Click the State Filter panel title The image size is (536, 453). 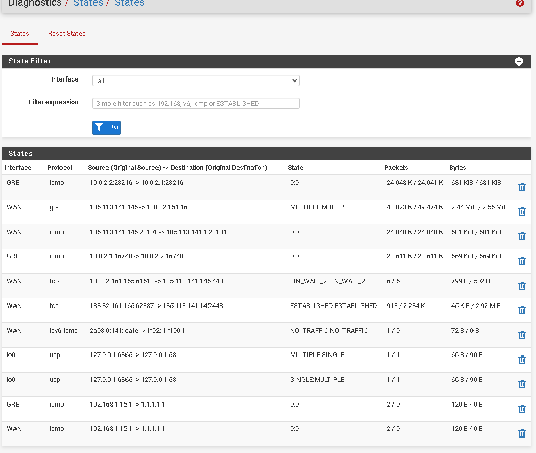coord(30,61)
